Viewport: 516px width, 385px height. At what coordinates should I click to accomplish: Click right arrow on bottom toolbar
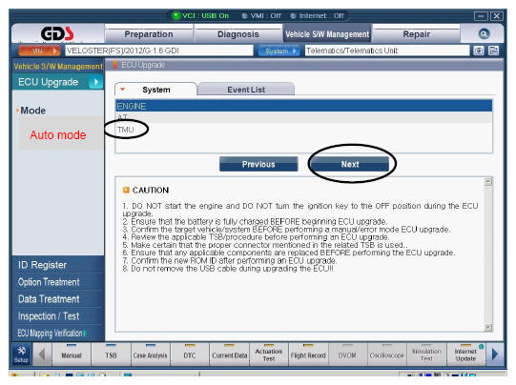pos(494,355)
